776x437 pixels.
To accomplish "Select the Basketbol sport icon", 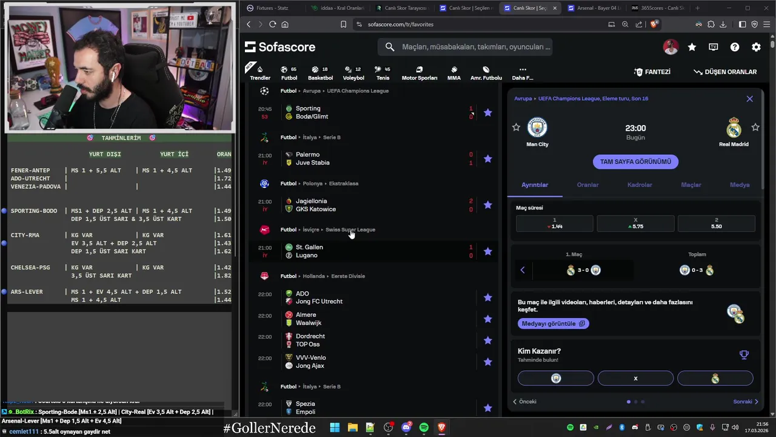I will 320,72.
